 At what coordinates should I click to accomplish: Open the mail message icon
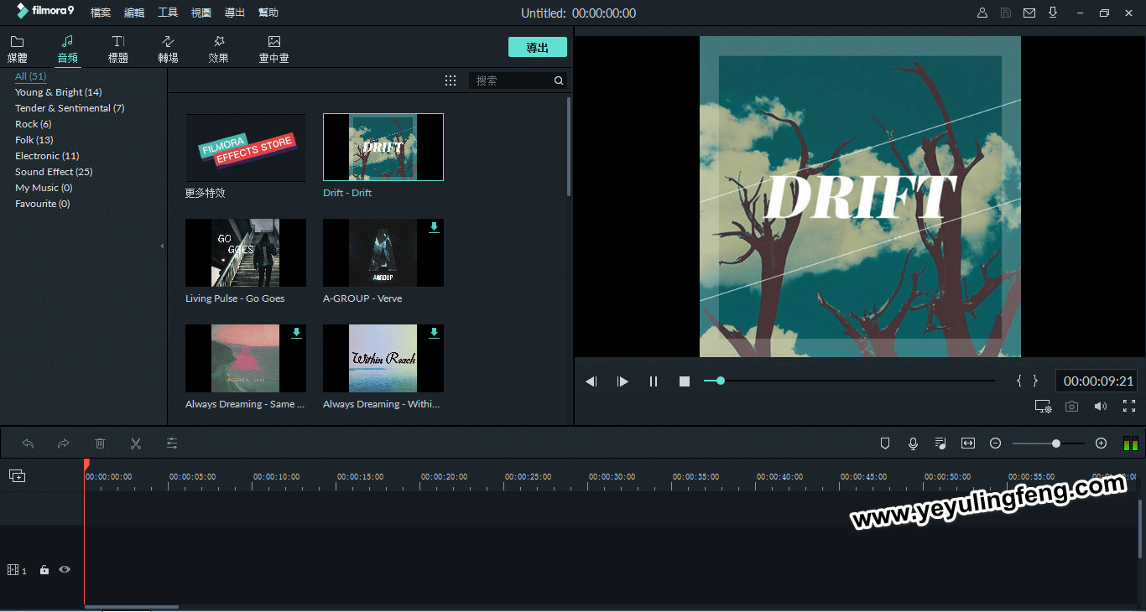[x=1029, y=13]
